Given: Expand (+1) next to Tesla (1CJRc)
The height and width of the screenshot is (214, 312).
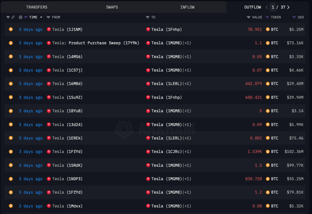Looking at the screenshot, I should 187,152.
